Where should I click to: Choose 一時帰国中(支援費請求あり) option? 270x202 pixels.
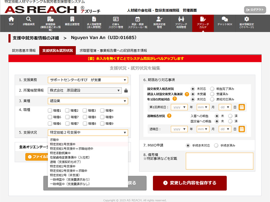coord(88,179)
